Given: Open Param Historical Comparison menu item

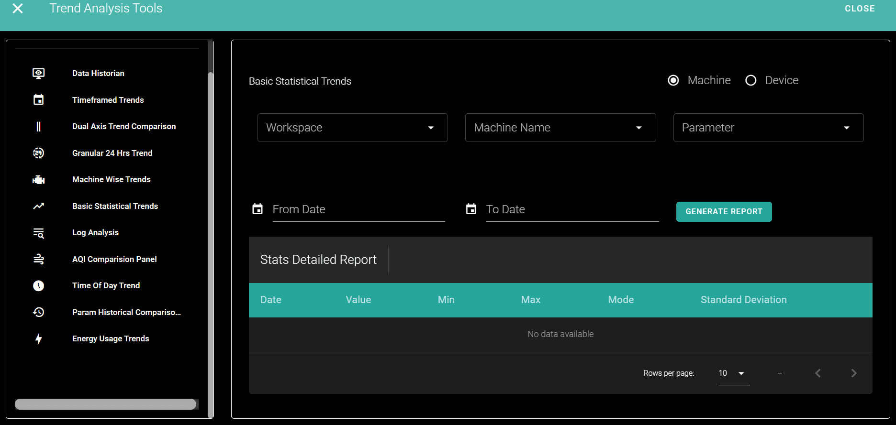Looking at the screenshot, I should point(126,312).
